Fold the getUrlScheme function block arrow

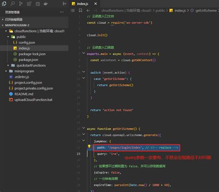(84, 128)
